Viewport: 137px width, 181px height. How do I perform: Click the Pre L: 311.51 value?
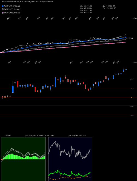point(86,10)
